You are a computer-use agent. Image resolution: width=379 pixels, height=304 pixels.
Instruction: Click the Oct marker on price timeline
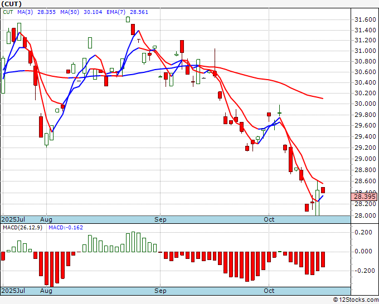(269, 219)
